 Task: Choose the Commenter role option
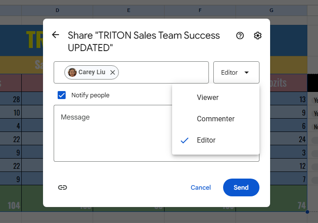click(216, 119)
